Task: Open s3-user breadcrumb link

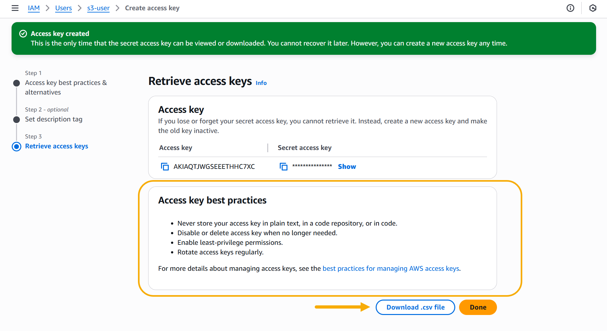Action: (x=98, y=8)
